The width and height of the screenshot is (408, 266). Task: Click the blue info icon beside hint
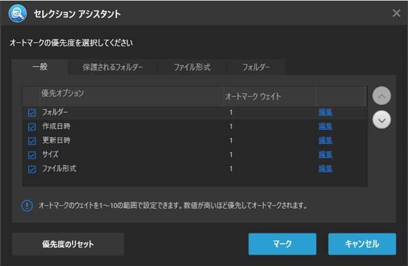click(x=27, y=206)
